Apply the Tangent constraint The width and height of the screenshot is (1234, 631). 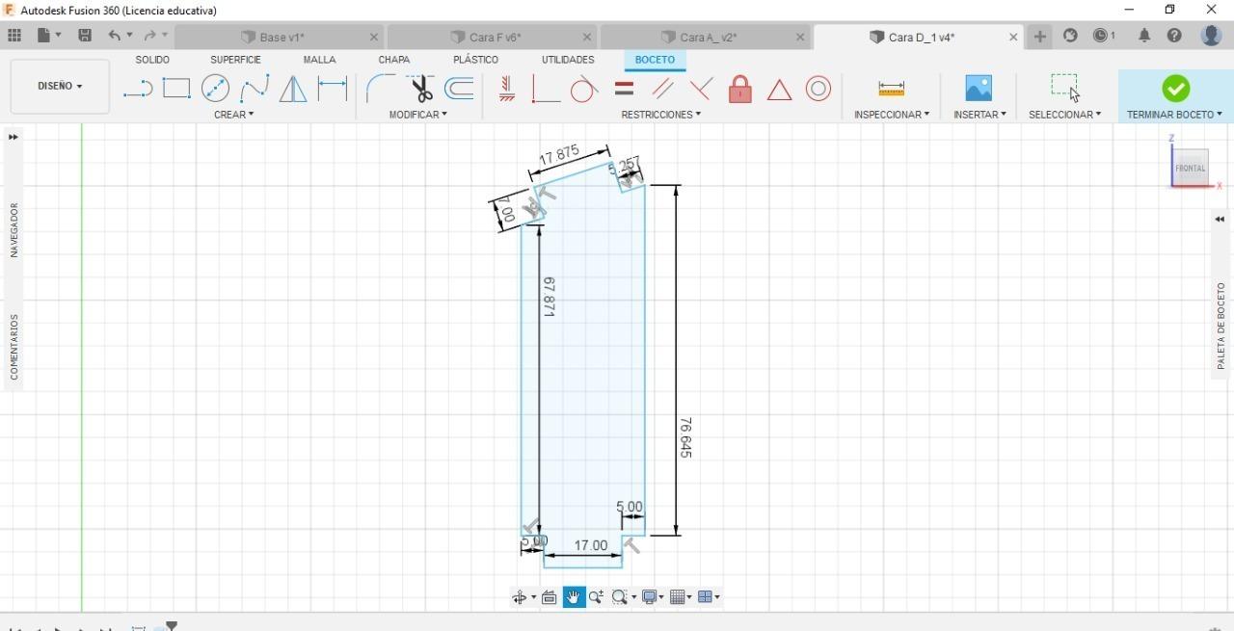(584, 89)
